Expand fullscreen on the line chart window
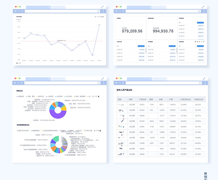This screenshot has width=218, height=180. tap(102, 7)
